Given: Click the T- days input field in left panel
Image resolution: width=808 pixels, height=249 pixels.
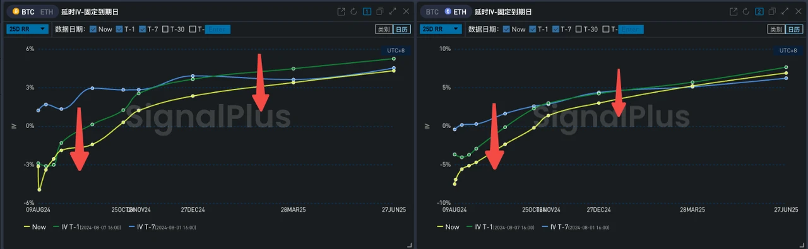Looking at the screenshot, I should tap(218, 29).
